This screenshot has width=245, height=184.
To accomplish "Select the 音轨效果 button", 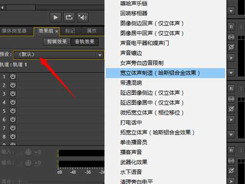I will click(84, 42).
